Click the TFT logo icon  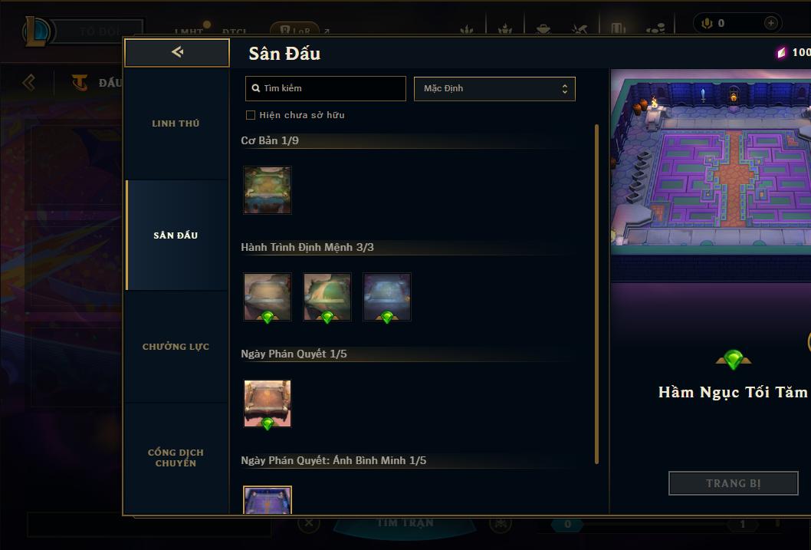(x=79, y=82)
